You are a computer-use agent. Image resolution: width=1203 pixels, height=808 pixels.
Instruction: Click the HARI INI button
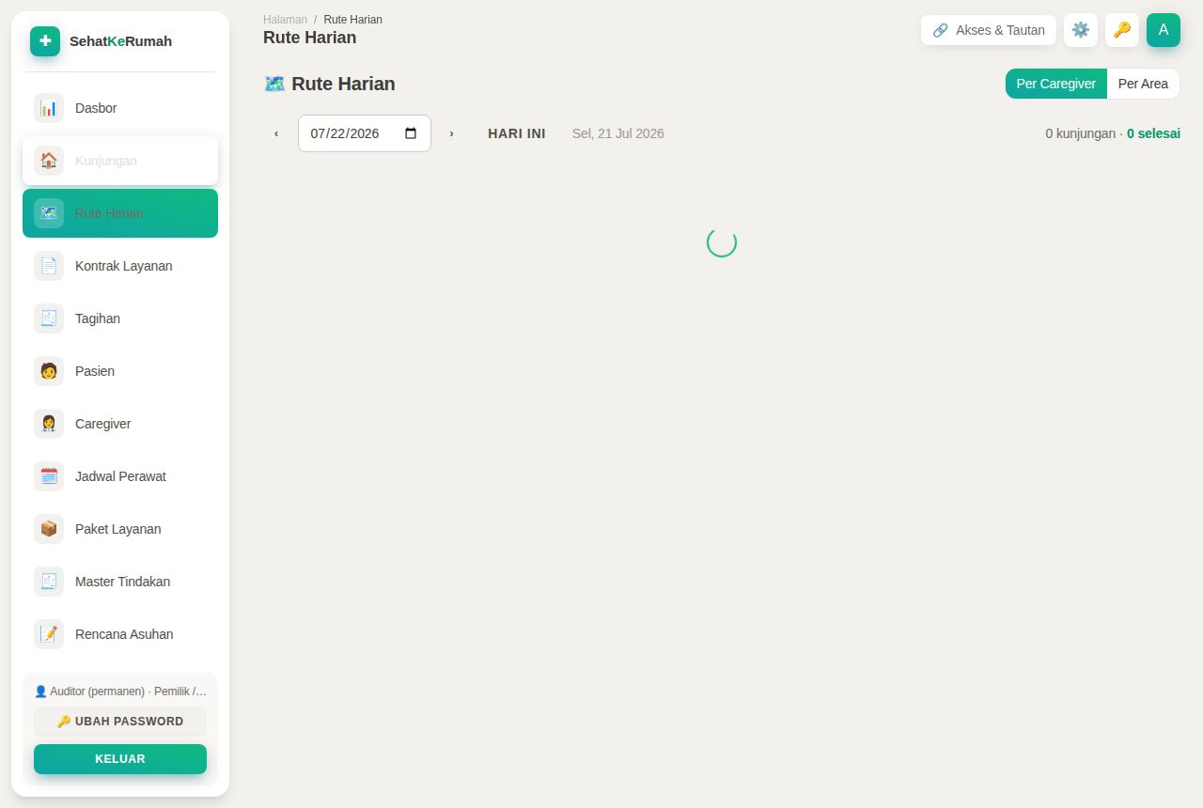[x=517, y=133]
